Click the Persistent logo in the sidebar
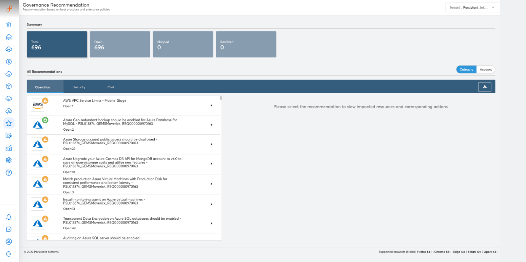Image resolution: width=526 pixels, height=262 pixels. [x=9, y=9]
